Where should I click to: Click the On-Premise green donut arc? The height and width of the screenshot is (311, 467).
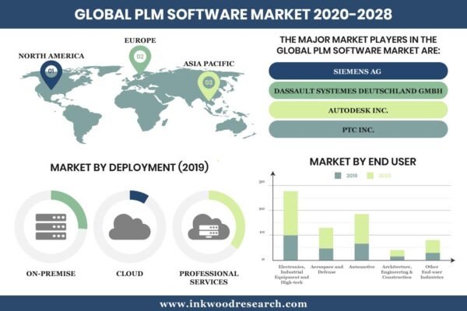[x=76, y=205]
